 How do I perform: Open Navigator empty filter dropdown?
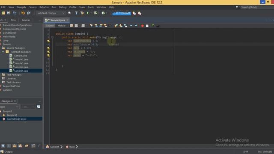pos(28,107)
